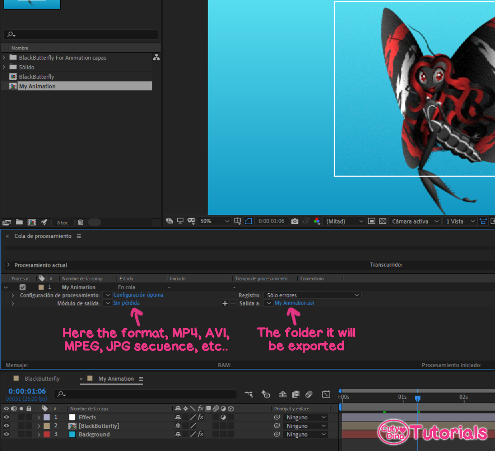The image size is (495, 451).
Task: Switch to the BlackButterfly timeline tab
Action: tap(42, 378)
